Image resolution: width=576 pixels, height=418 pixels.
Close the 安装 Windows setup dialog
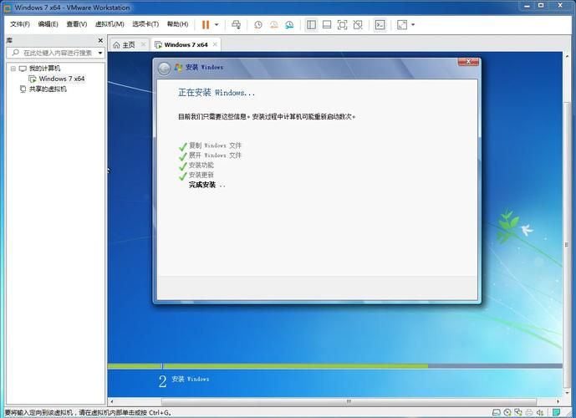[x=468, y=62]
